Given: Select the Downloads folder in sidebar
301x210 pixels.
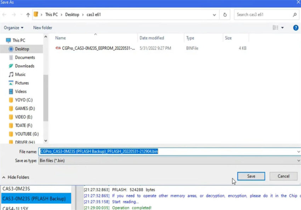Looking at the screenshot, I should pos(24,66).
